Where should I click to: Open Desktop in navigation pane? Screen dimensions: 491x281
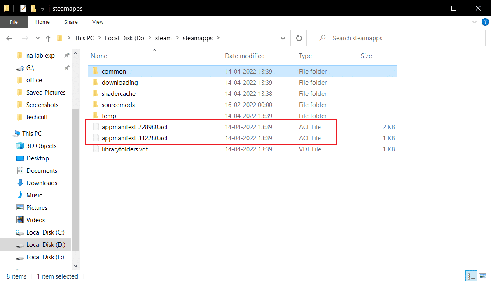point(37,158)
